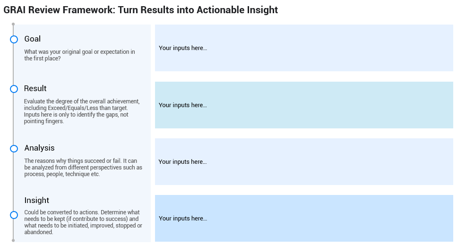Click the small gray dot at timeline bottom

[x=13, y=240]
